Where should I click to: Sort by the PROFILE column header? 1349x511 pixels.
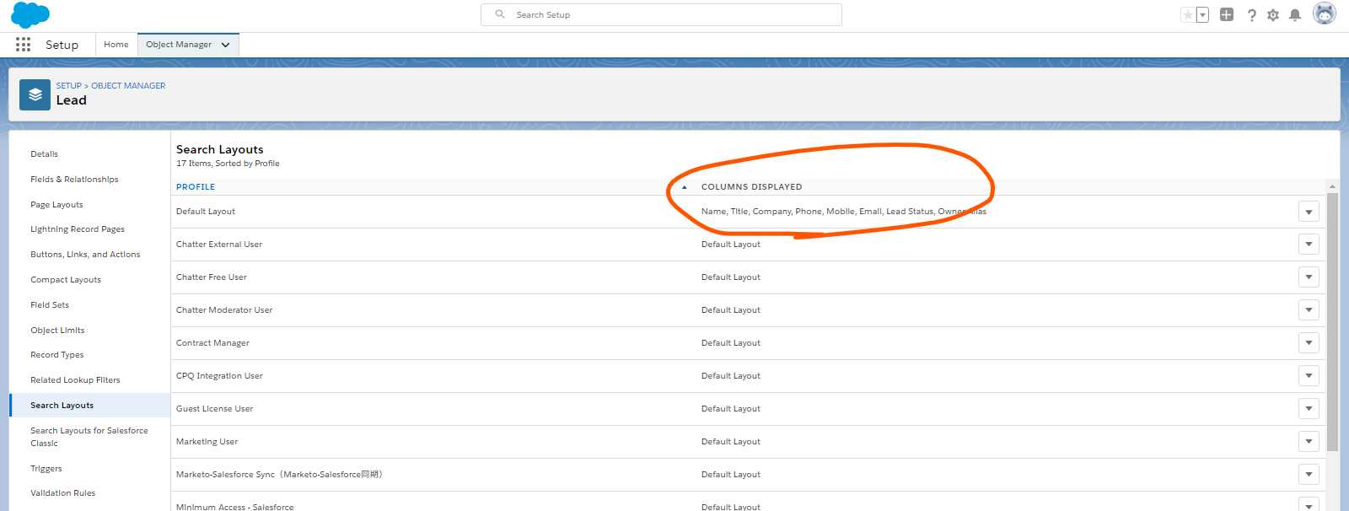click(x=196, y=187)
